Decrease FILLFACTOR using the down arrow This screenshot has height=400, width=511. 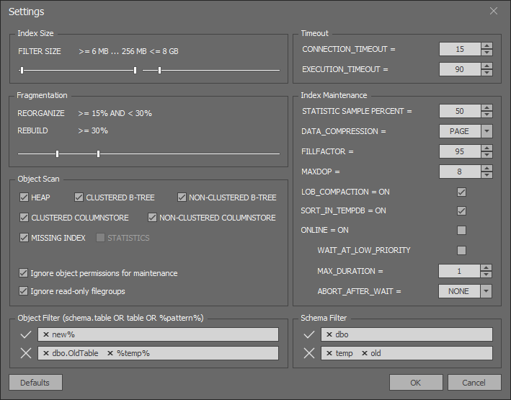[486, 154]
